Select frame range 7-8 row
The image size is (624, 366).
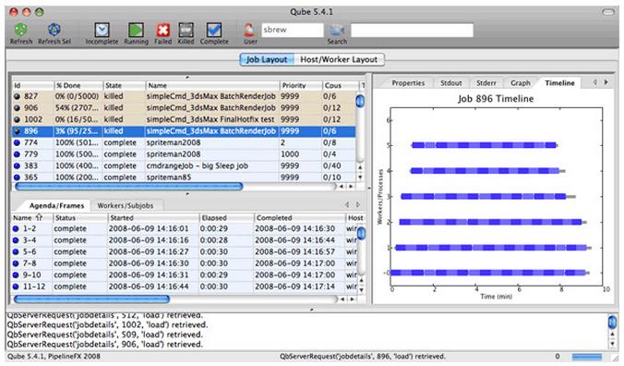coord(184,263)
